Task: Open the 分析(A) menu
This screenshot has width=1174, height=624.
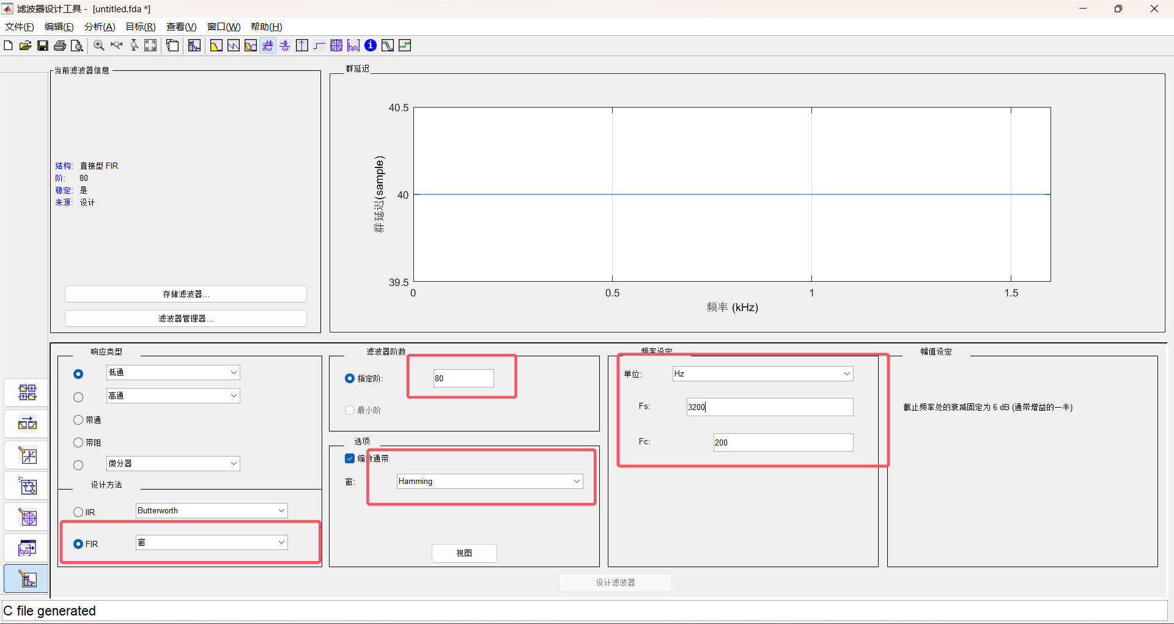Action: [100, 27]
